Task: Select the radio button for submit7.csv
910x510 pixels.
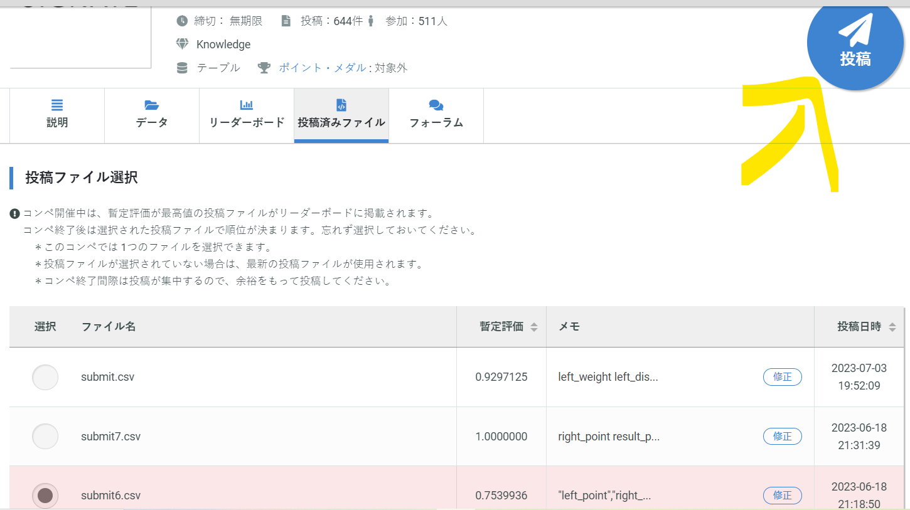Action: tap(45, 436)
